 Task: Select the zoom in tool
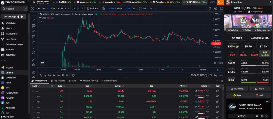34,65
